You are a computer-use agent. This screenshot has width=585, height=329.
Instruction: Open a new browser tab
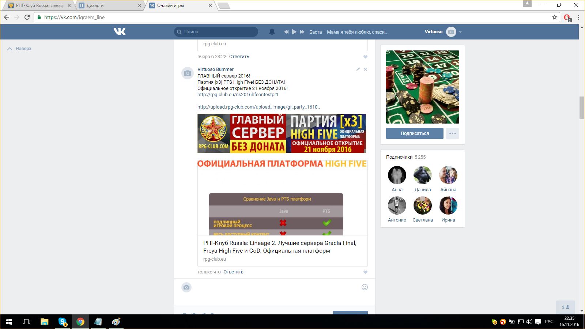(x=223, y=5)
